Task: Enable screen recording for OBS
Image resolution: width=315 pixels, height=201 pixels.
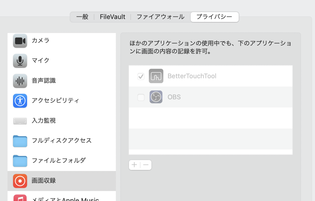Action: click(141, 97)
